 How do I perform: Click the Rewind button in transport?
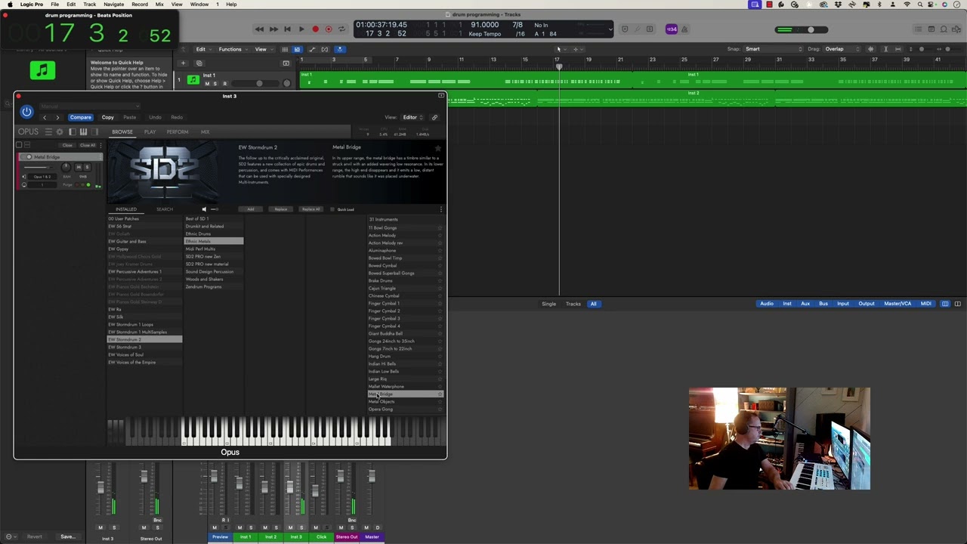click(x=259, y=29)
